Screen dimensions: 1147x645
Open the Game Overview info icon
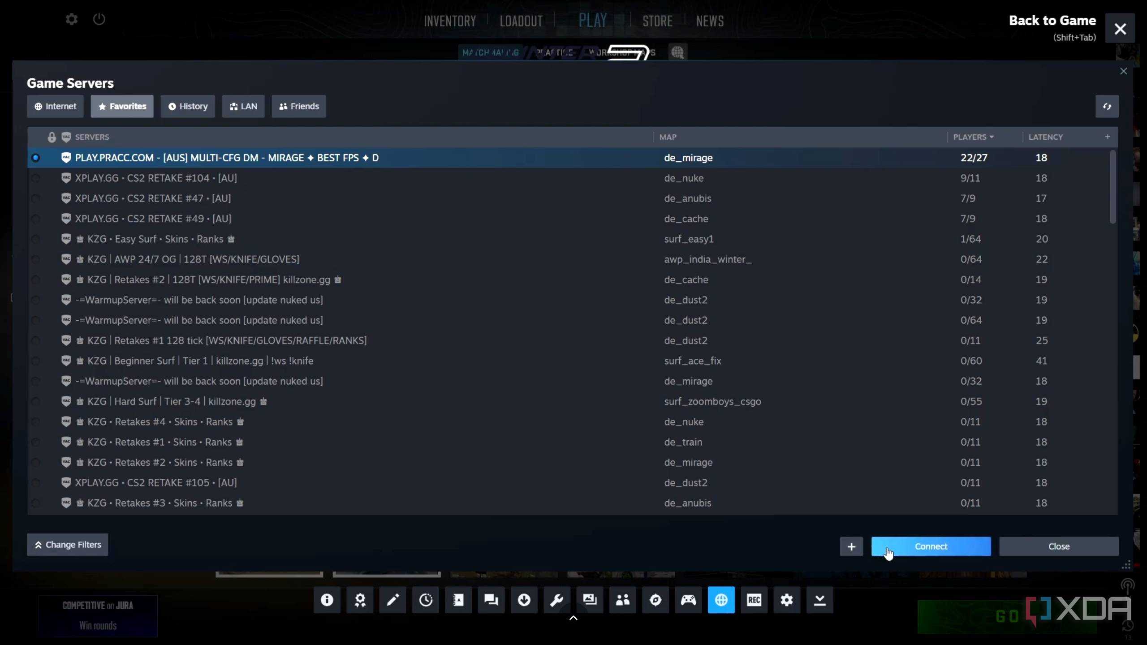point(327,600)
